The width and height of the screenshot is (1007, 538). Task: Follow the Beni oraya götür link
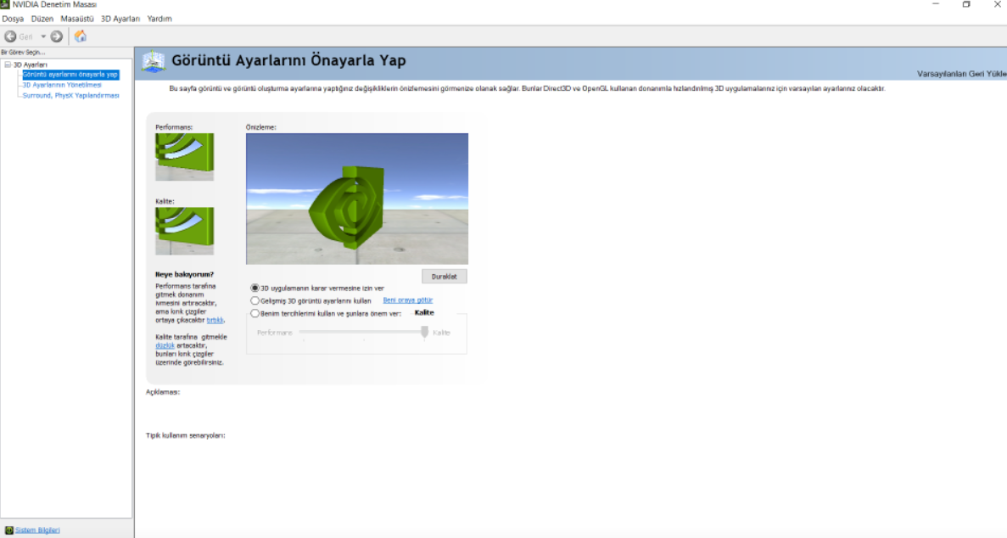tap(408, 300)
